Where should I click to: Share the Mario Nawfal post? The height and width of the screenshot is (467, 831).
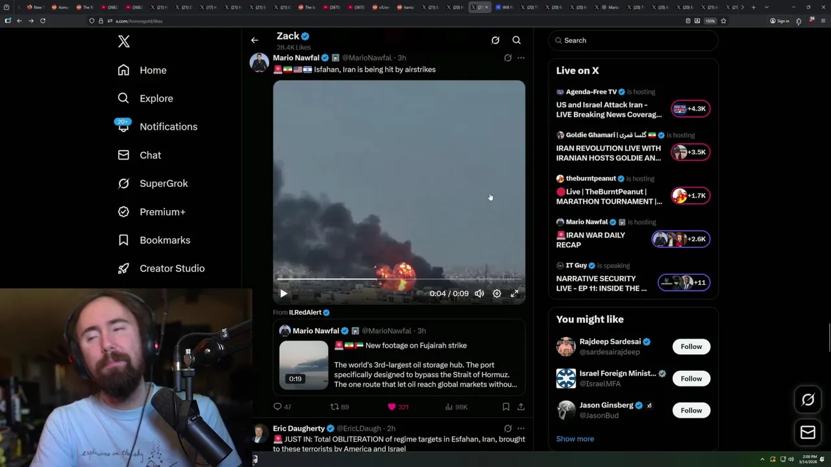coord(521,407)
